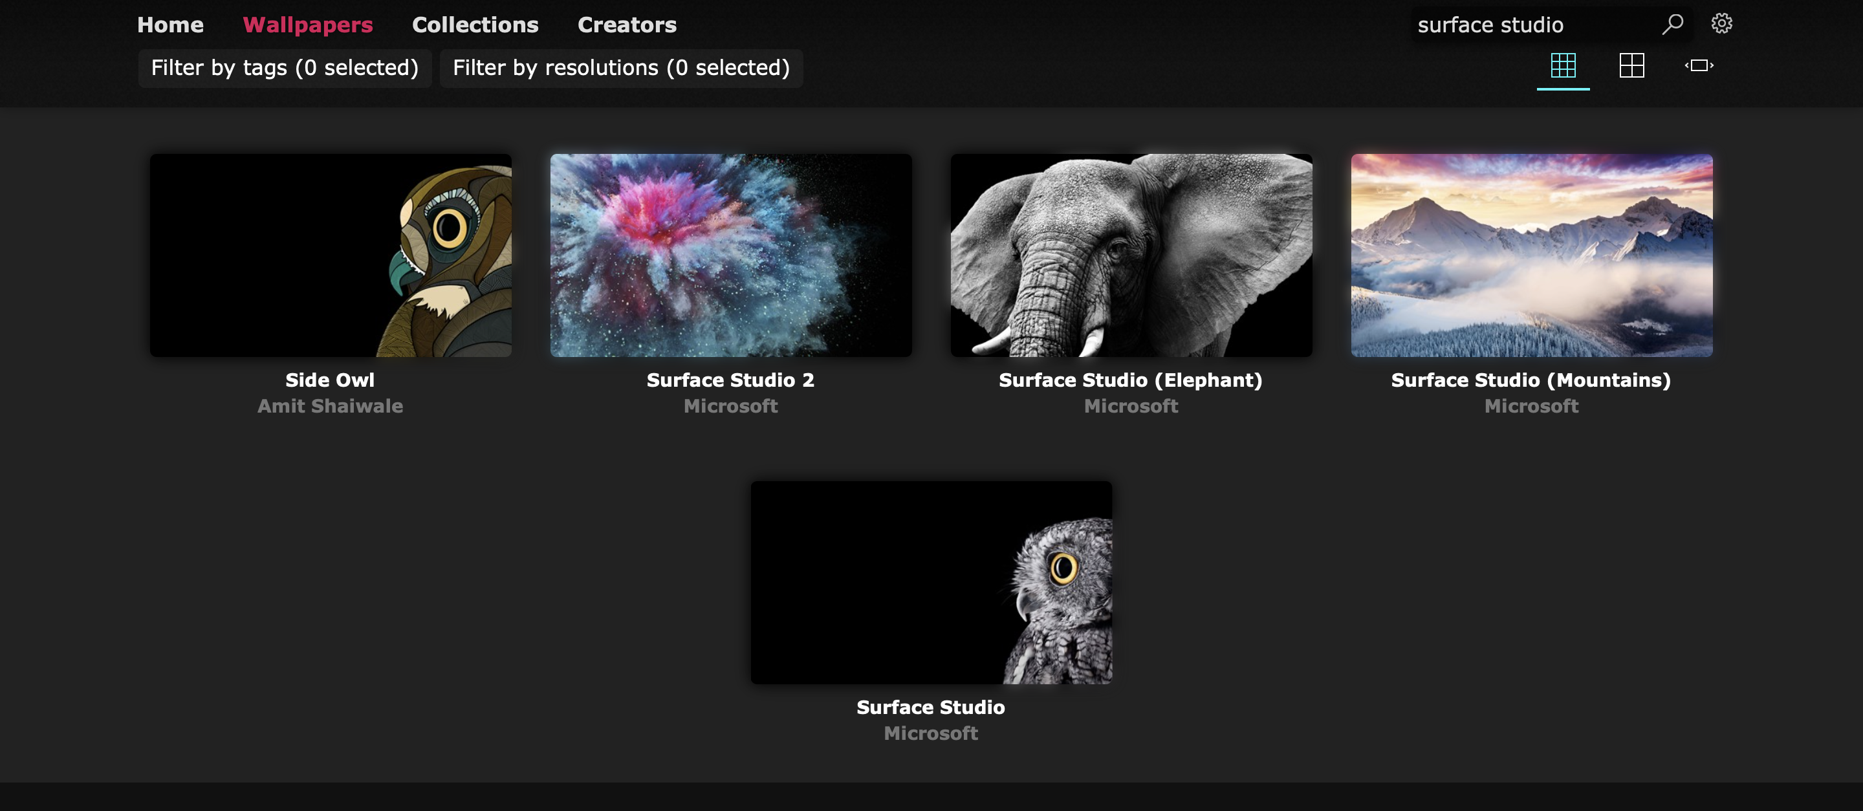Open the grey owl Surface Studio thumbnail

[x=931, y=583]
